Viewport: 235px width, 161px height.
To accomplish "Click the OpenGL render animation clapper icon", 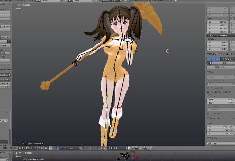I will (136, 148).
